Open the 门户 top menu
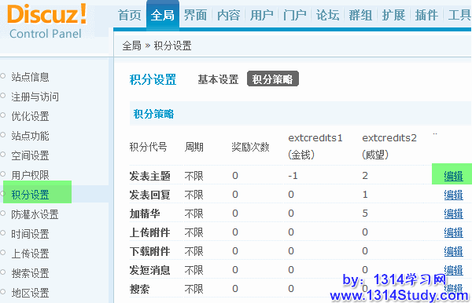Viewport: 472px width, 303px height. (295, 15)
